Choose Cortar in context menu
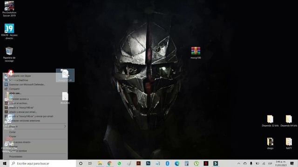This screenshot has width=298, height=167. [35, 132]
